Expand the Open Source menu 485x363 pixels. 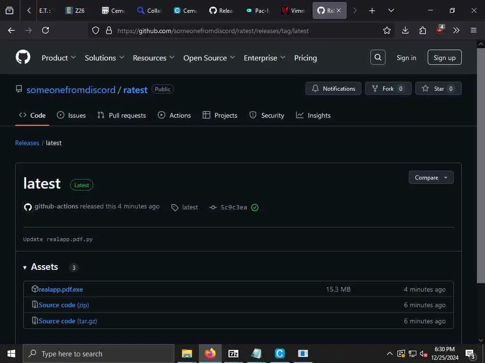tap(209, 58)
